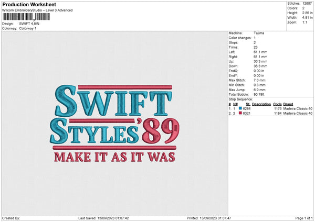Select the Brand column header
315x222 pixels.
coord(288,104)
